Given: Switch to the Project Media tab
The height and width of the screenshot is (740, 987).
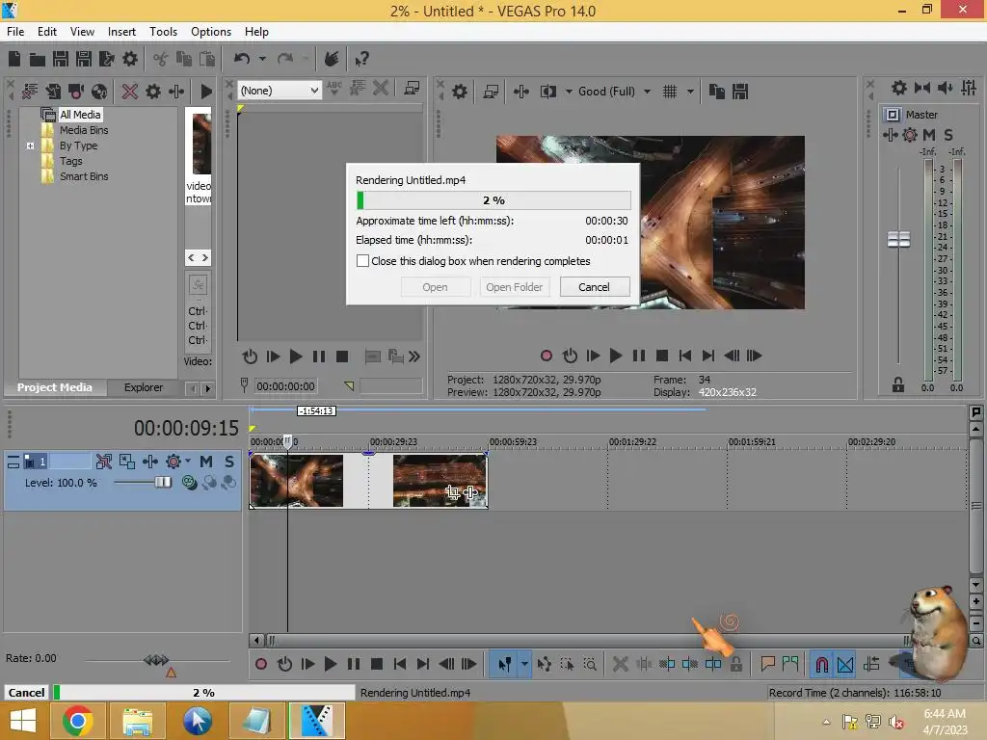Looking at the screenshot, I should 55,387.
